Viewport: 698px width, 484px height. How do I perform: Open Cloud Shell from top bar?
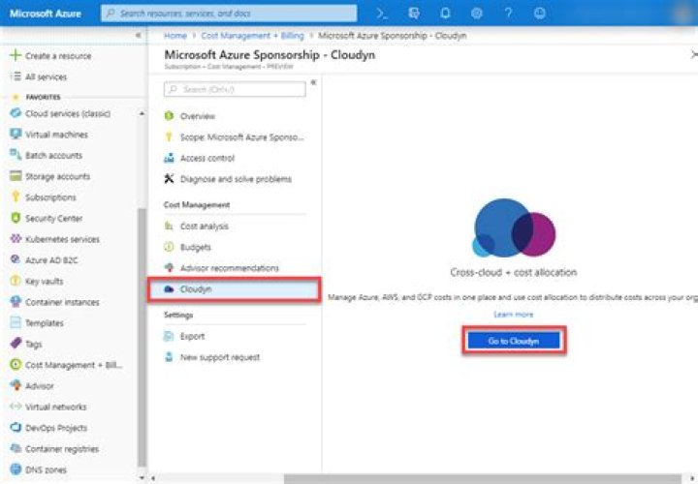coord(382,14)
